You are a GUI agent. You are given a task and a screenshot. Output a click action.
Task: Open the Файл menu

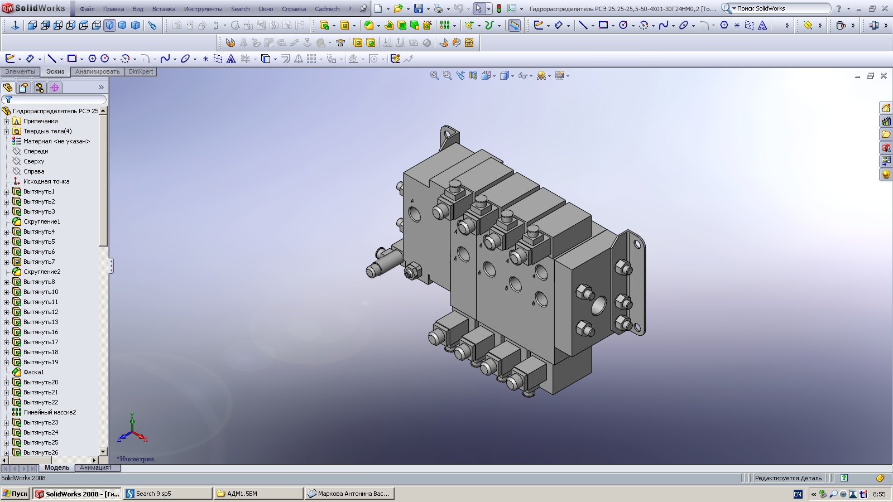(87, 9)
